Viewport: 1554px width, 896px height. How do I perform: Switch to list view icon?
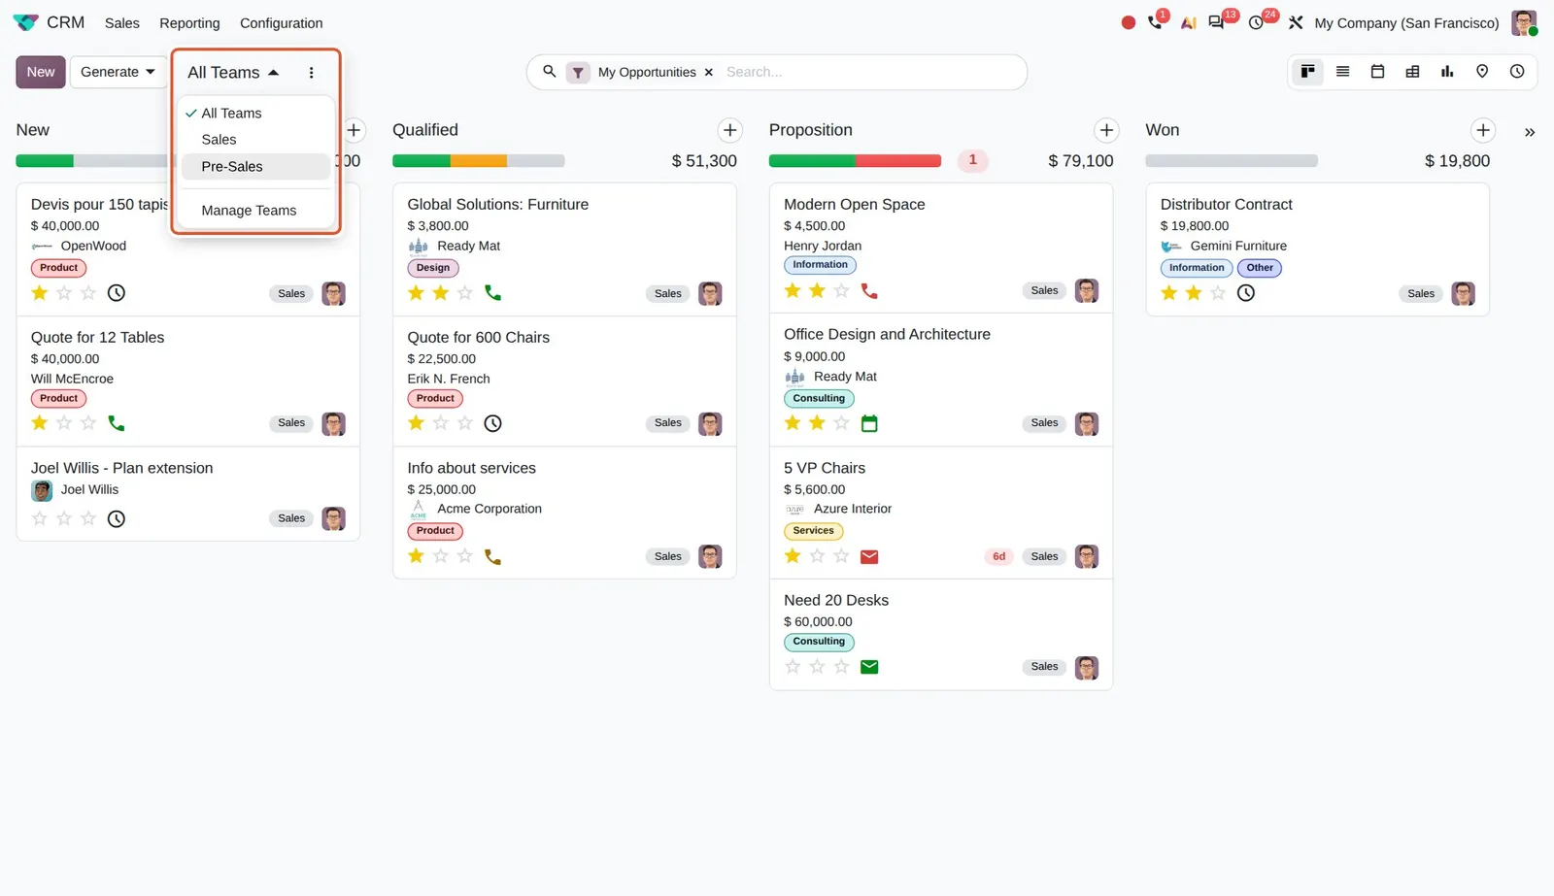1342,72
